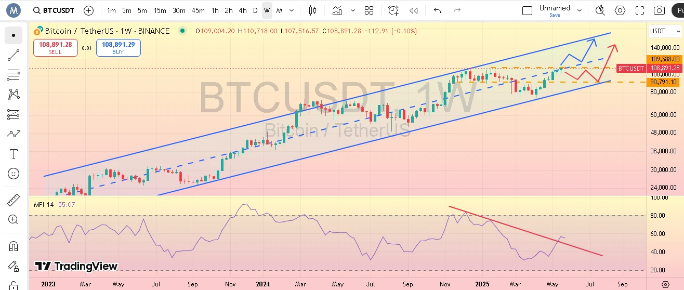Click the 108,891.28 red last-price label
Screen dimensions: 684x290
[x=664, y=68]
